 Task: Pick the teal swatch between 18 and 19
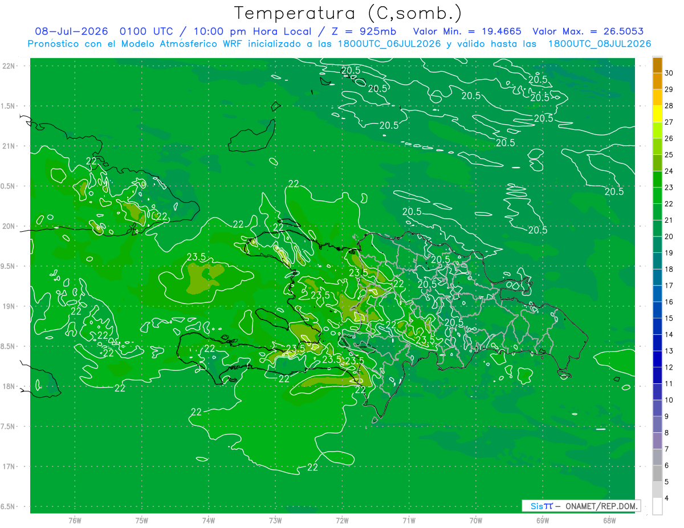[x=657, y=261]
